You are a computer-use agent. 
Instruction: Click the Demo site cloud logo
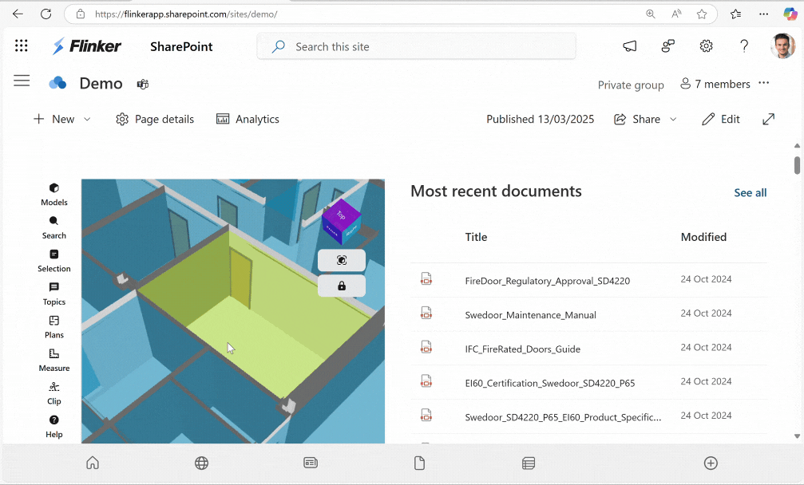(57, 83)
